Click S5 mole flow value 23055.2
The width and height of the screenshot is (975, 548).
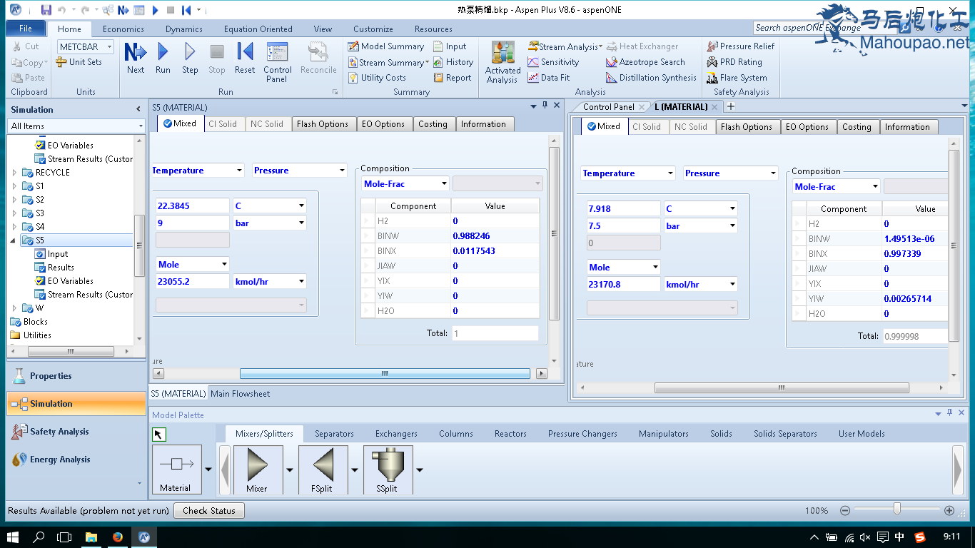click(193, 282)
